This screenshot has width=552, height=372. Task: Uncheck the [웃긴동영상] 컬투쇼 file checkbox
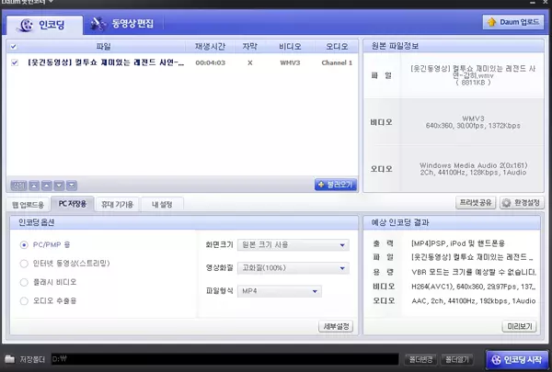[15, 62]
